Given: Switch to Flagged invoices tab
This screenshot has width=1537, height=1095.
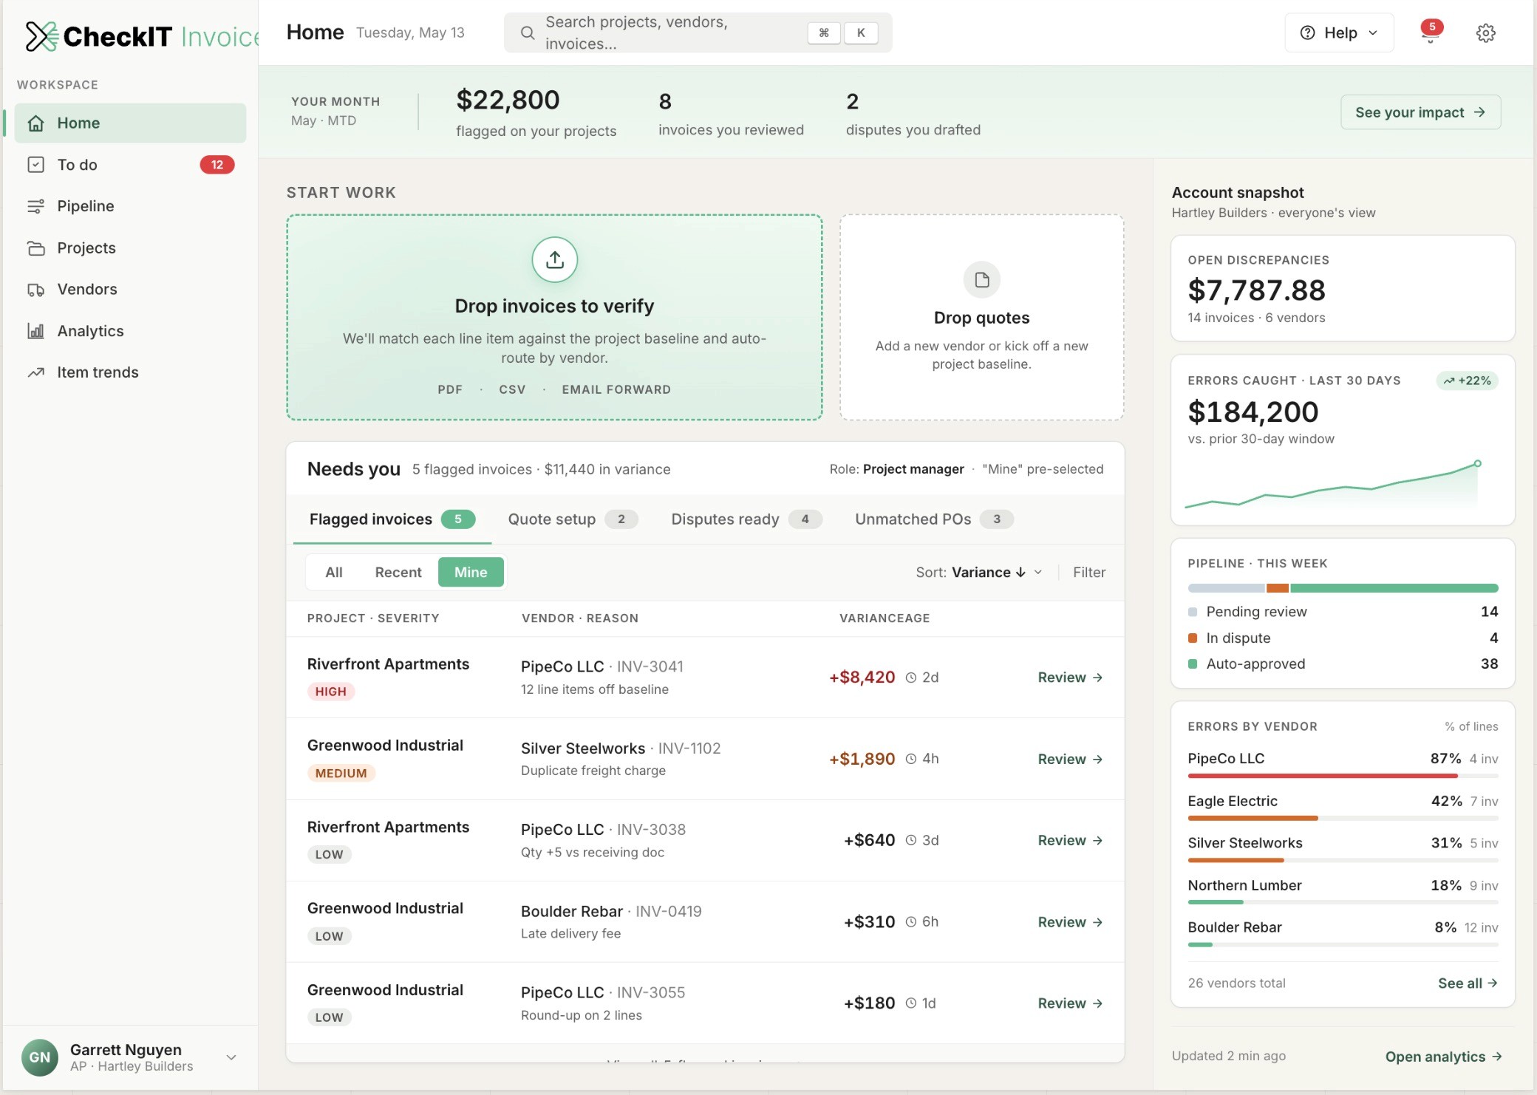Looking at the screenshot, I should (392, 519).
